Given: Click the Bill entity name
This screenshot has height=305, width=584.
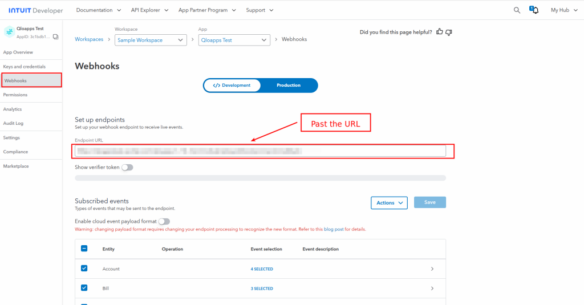Looking at the screenshot, I should (x=106, y=288).
